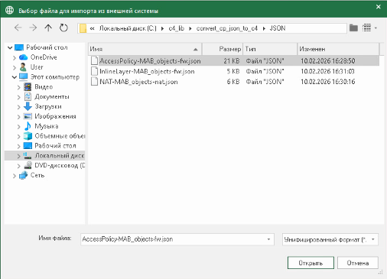Click file icon of InlineLayer-MAB_objects-fw.json

point(94,71)
